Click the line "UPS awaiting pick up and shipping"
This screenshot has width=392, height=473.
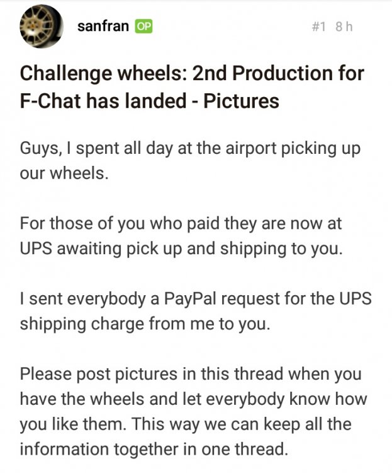[181, 249]
